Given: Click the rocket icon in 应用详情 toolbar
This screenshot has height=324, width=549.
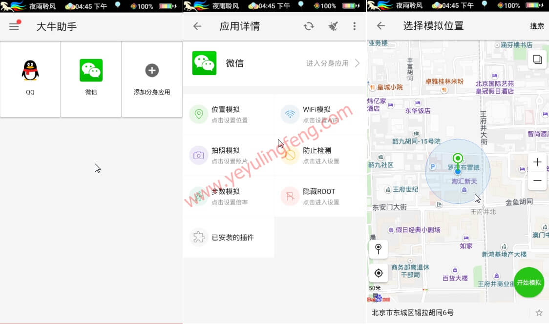Looking at the screenshot, I should pos(333,26).
